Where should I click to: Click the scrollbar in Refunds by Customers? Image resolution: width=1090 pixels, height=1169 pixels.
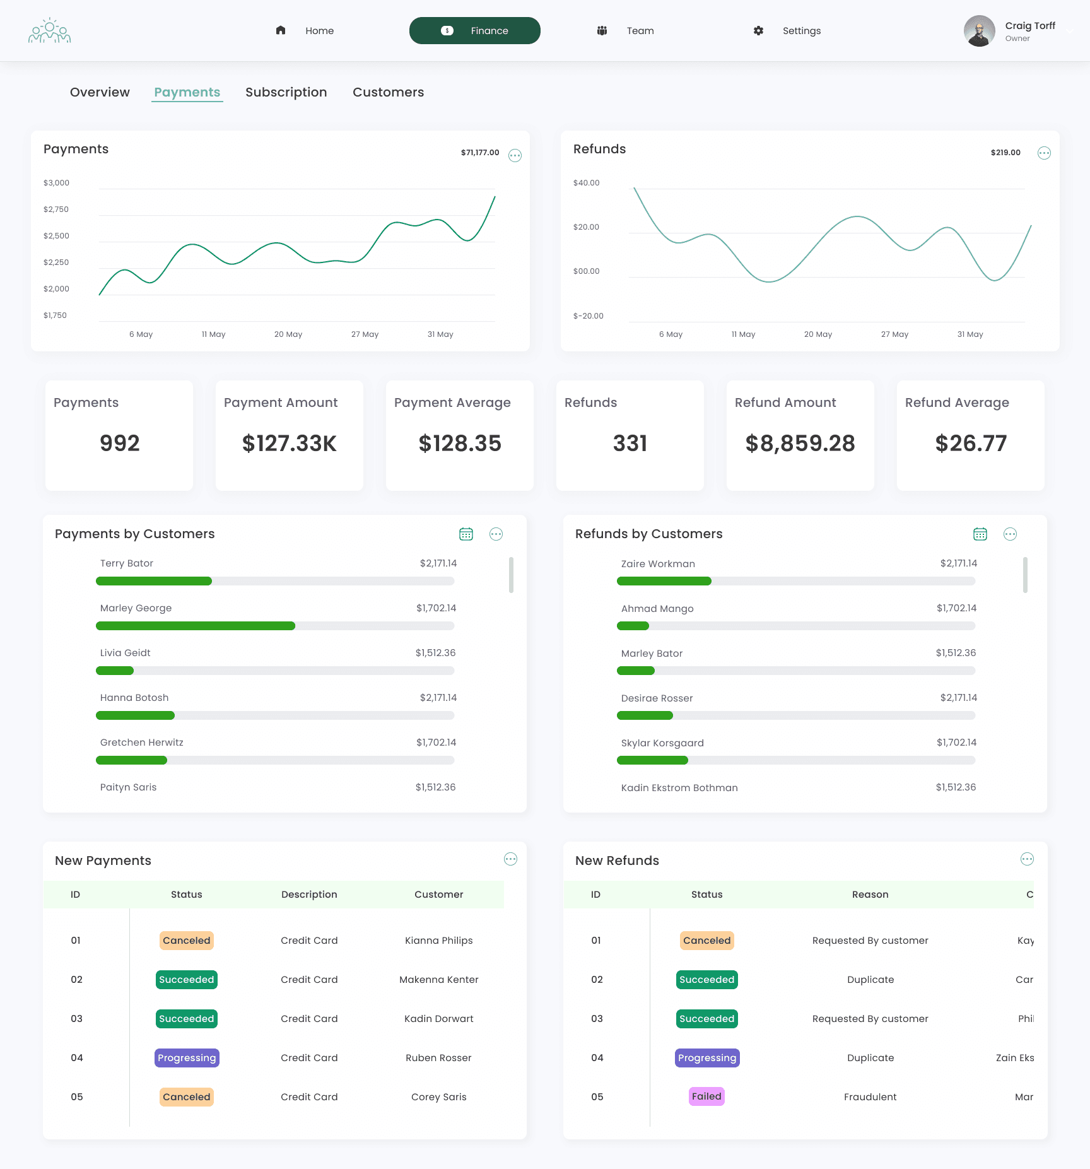click(x=1026, y=575)
